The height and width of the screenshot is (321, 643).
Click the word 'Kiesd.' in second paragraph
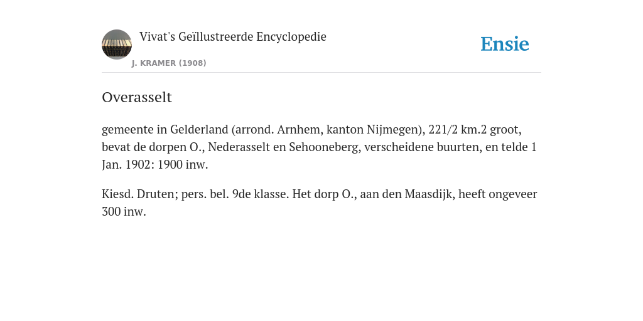point(117,194)
